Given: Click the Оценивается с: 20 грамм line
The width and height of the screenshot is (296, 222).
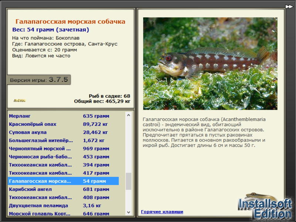Looking at the screenshot, I should point(44,50).
